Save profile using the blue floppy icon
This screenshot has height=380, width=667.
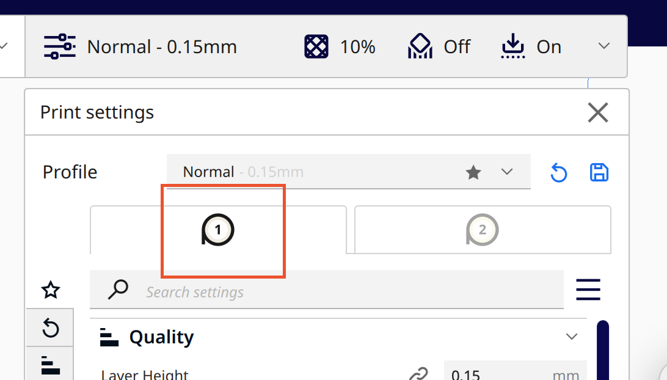click(x=599, y=173)
